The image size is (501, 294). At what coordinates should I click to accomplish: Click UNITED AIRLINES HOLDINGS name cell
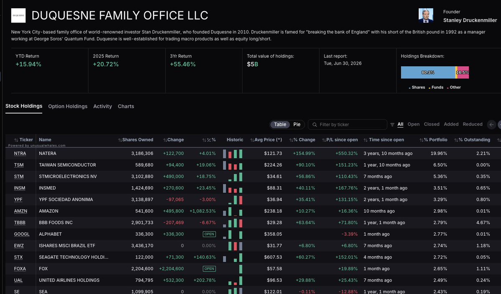[x=69, y=280]
